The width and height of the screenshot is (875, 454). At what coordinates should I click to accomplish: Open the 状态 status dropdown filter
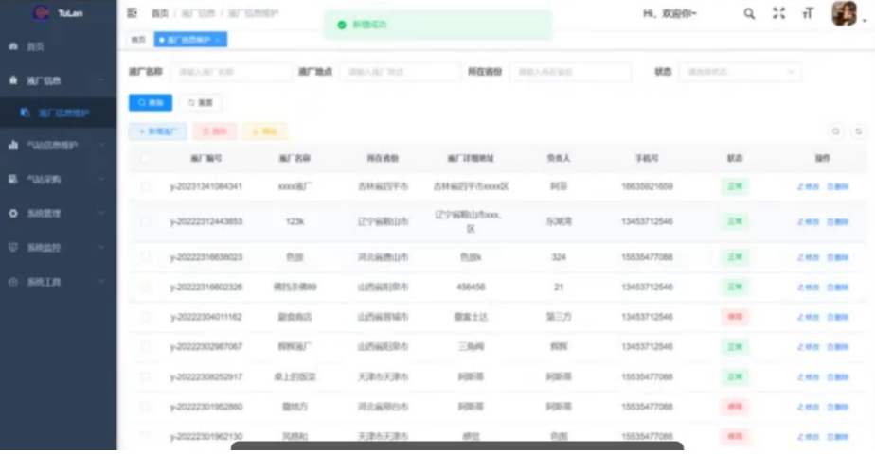click(740, 72)
